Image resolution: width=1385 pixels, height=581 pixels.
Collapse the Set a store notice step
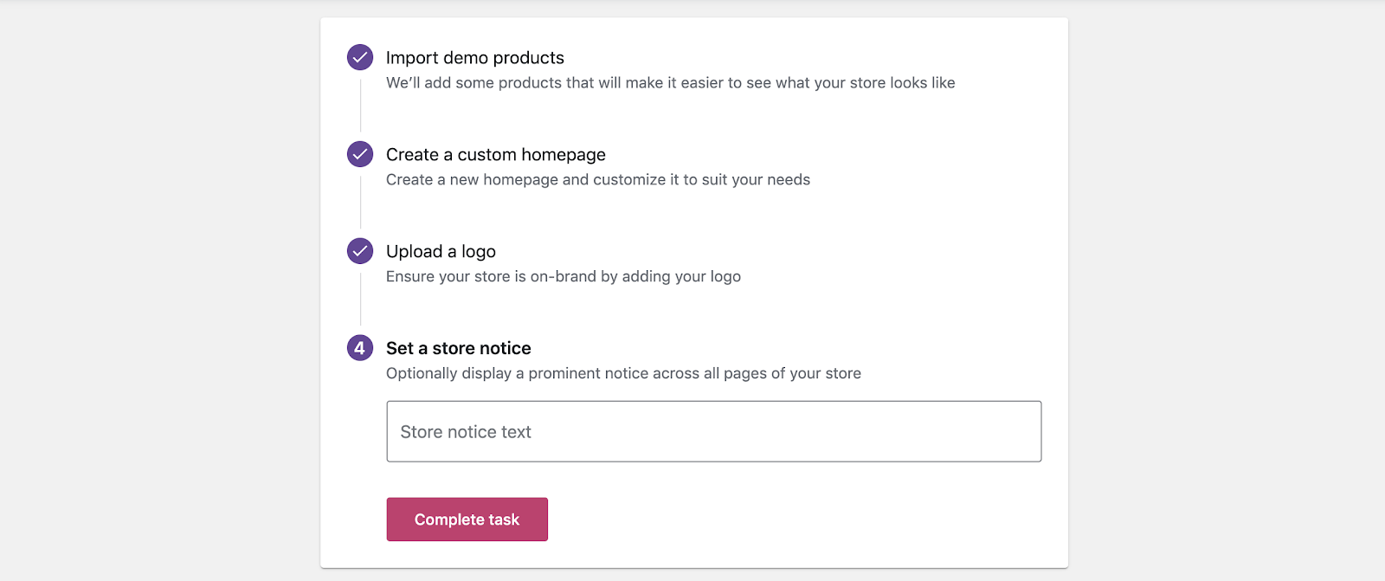click(459, 348)
